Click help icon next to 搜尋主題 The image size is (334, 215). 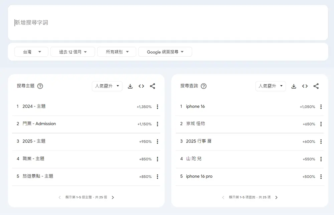(40, 86)
